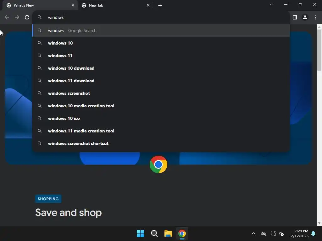Select 'windows 11 media creation tool' suggestion

(161, 131)
